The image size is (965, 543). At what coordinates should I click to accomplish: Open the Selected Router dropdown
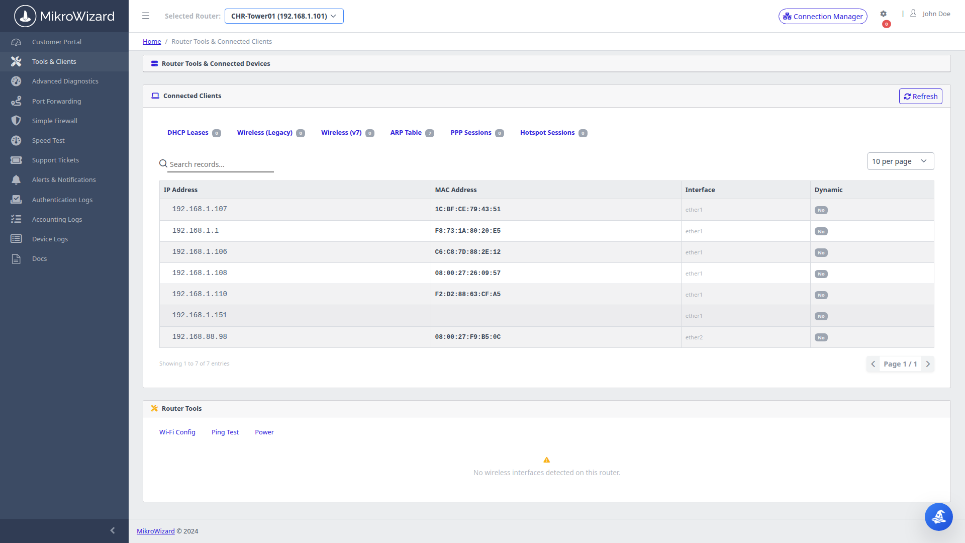[284, 16]
